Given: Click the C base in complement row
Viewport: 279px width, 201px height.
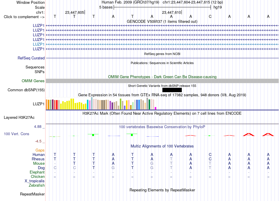Looking at the screenshot, I should coord(210,16).
